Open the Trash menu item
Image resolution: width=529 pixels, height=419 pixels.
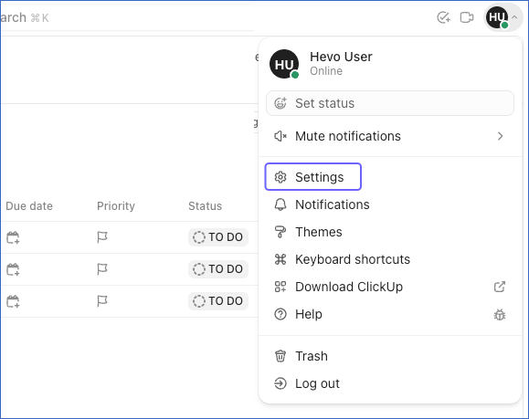[390, 356]
